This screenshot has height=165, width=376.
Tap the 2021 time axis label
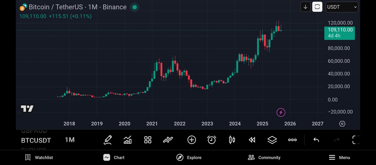tap(152, 124)
